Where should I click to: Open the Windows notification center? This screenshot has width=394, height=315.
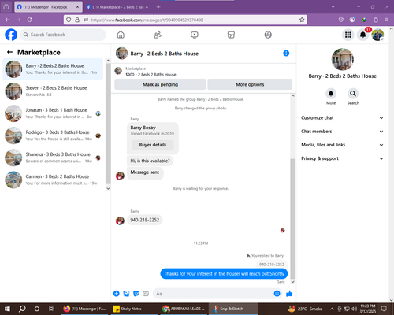[x=384, y=309]
